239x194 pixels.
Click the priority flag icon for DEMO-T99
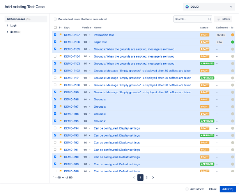[60, 92]
